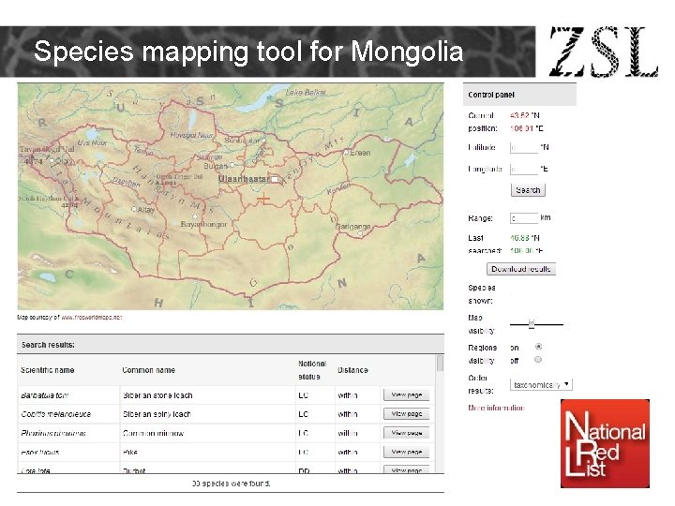Click into the Range km input field

pos(524,218)
